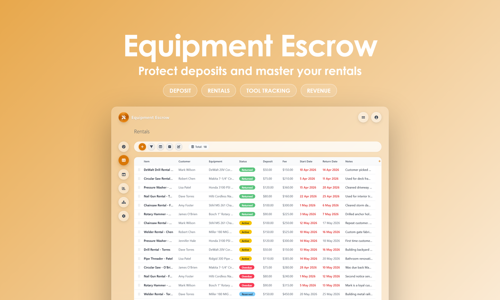
Task: Click the Equipment Escrow tools logo
Action: coord(124,117)
